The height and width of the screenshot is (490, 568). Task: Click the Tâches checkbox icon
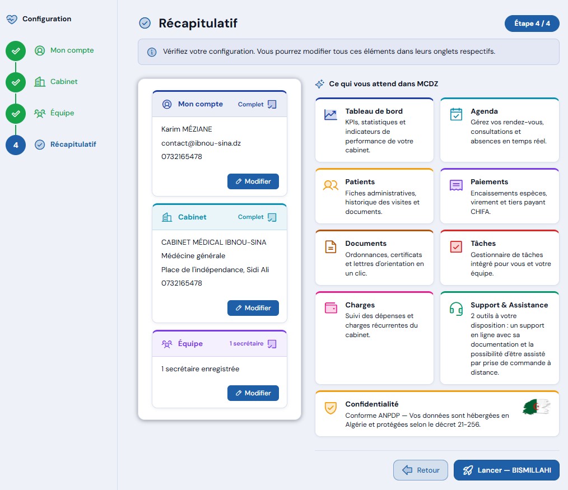pyautogui.click(x=456, y=246)
